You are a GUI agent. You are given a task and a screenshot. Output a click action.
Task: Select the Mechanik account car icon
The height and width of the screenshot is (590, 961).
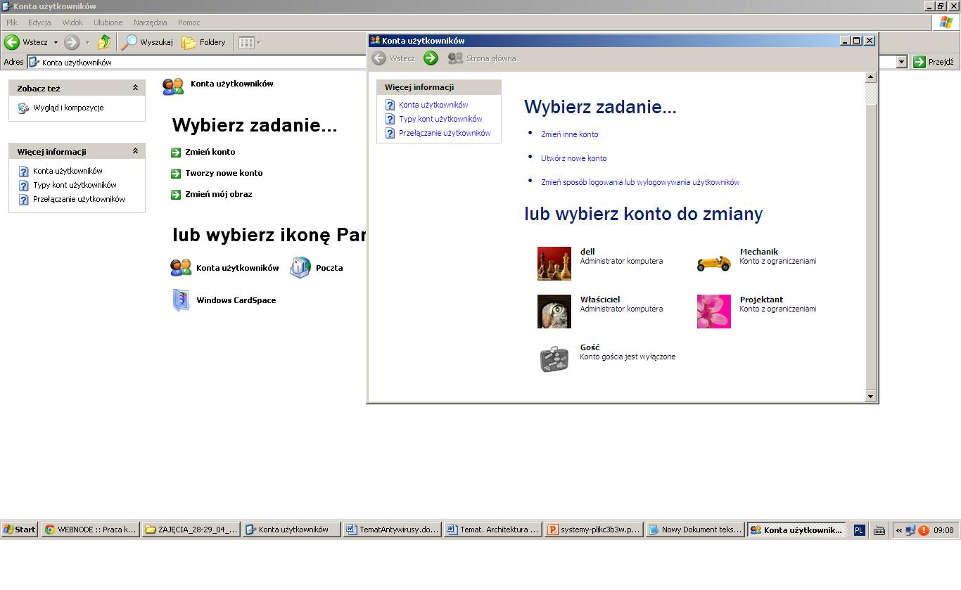[713, 263]
